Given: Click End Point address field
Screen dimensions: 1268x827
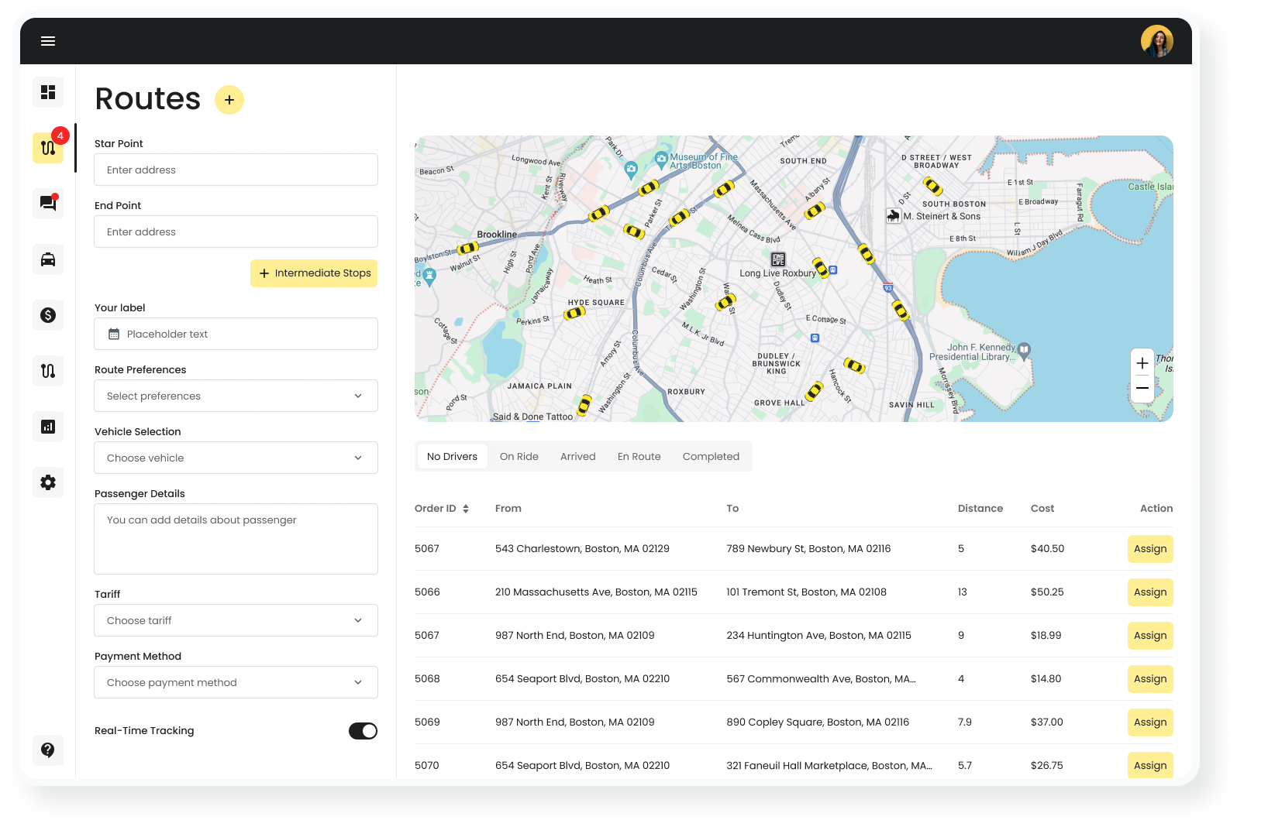Looking at the screenshot, I should coord(236,232).
